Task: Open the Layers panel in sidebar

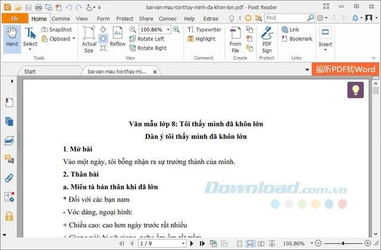Action: click(x=9, y=141)
